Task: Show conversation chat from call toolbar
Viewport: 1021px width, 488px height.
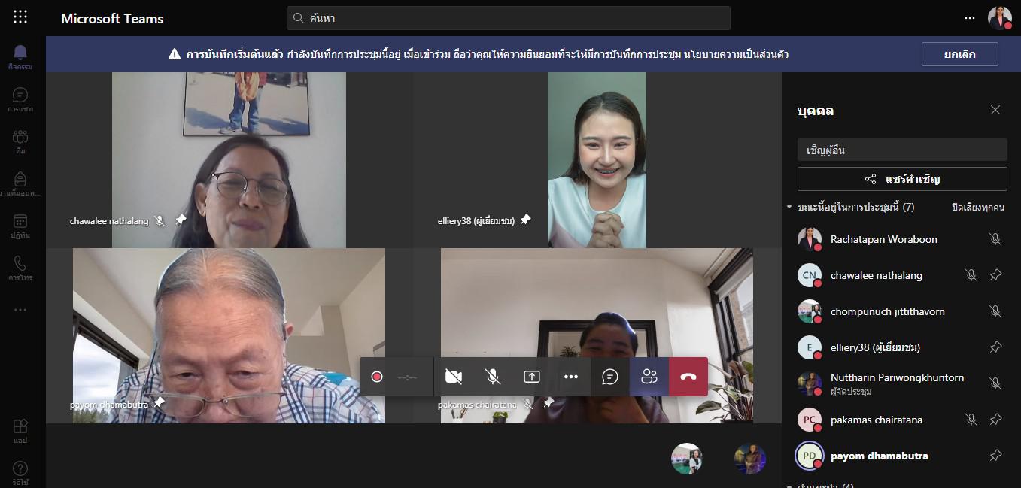Action: click(x=610, y=377)
